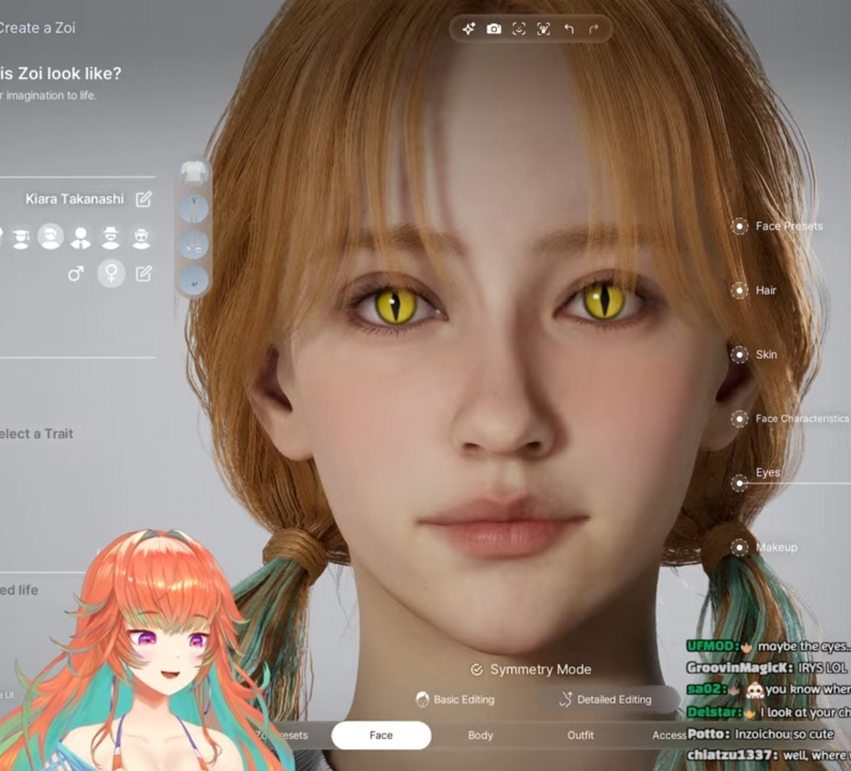Select the facial capture icon
Image resolution: width=851 pixels, height=771 pixels.
pos(519,29)
